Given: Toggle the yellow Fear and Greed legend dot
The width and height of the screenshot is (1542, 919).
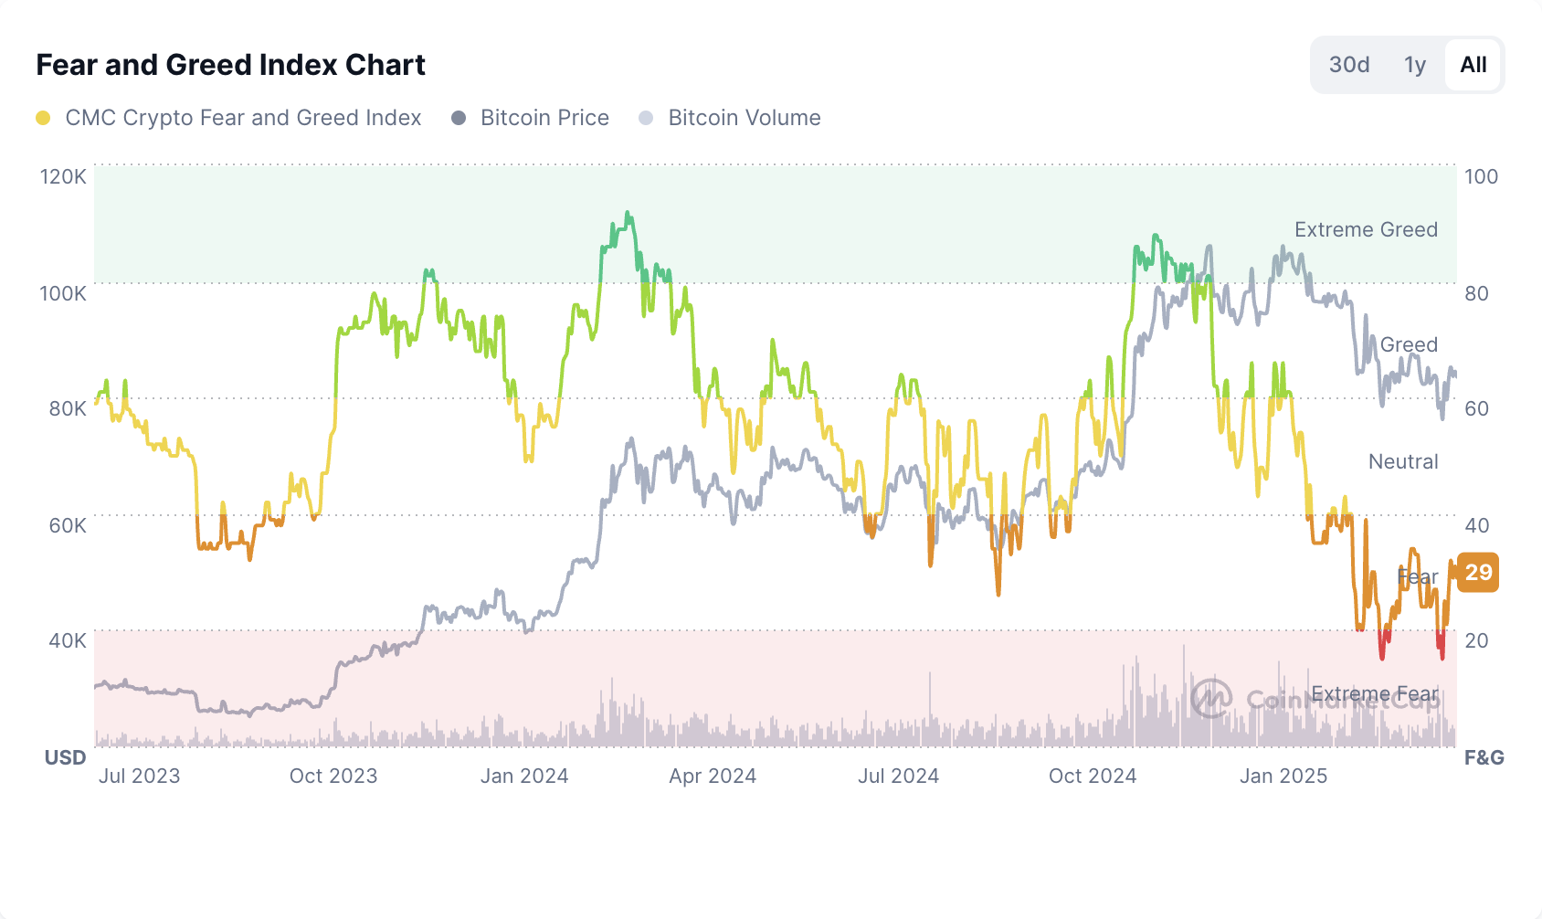Looking at the screenshot, I should point(43,118).
